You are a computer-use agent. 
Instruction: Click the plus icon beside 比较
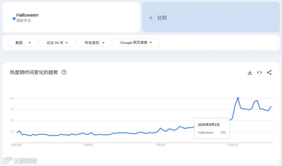tap(151, 18)
